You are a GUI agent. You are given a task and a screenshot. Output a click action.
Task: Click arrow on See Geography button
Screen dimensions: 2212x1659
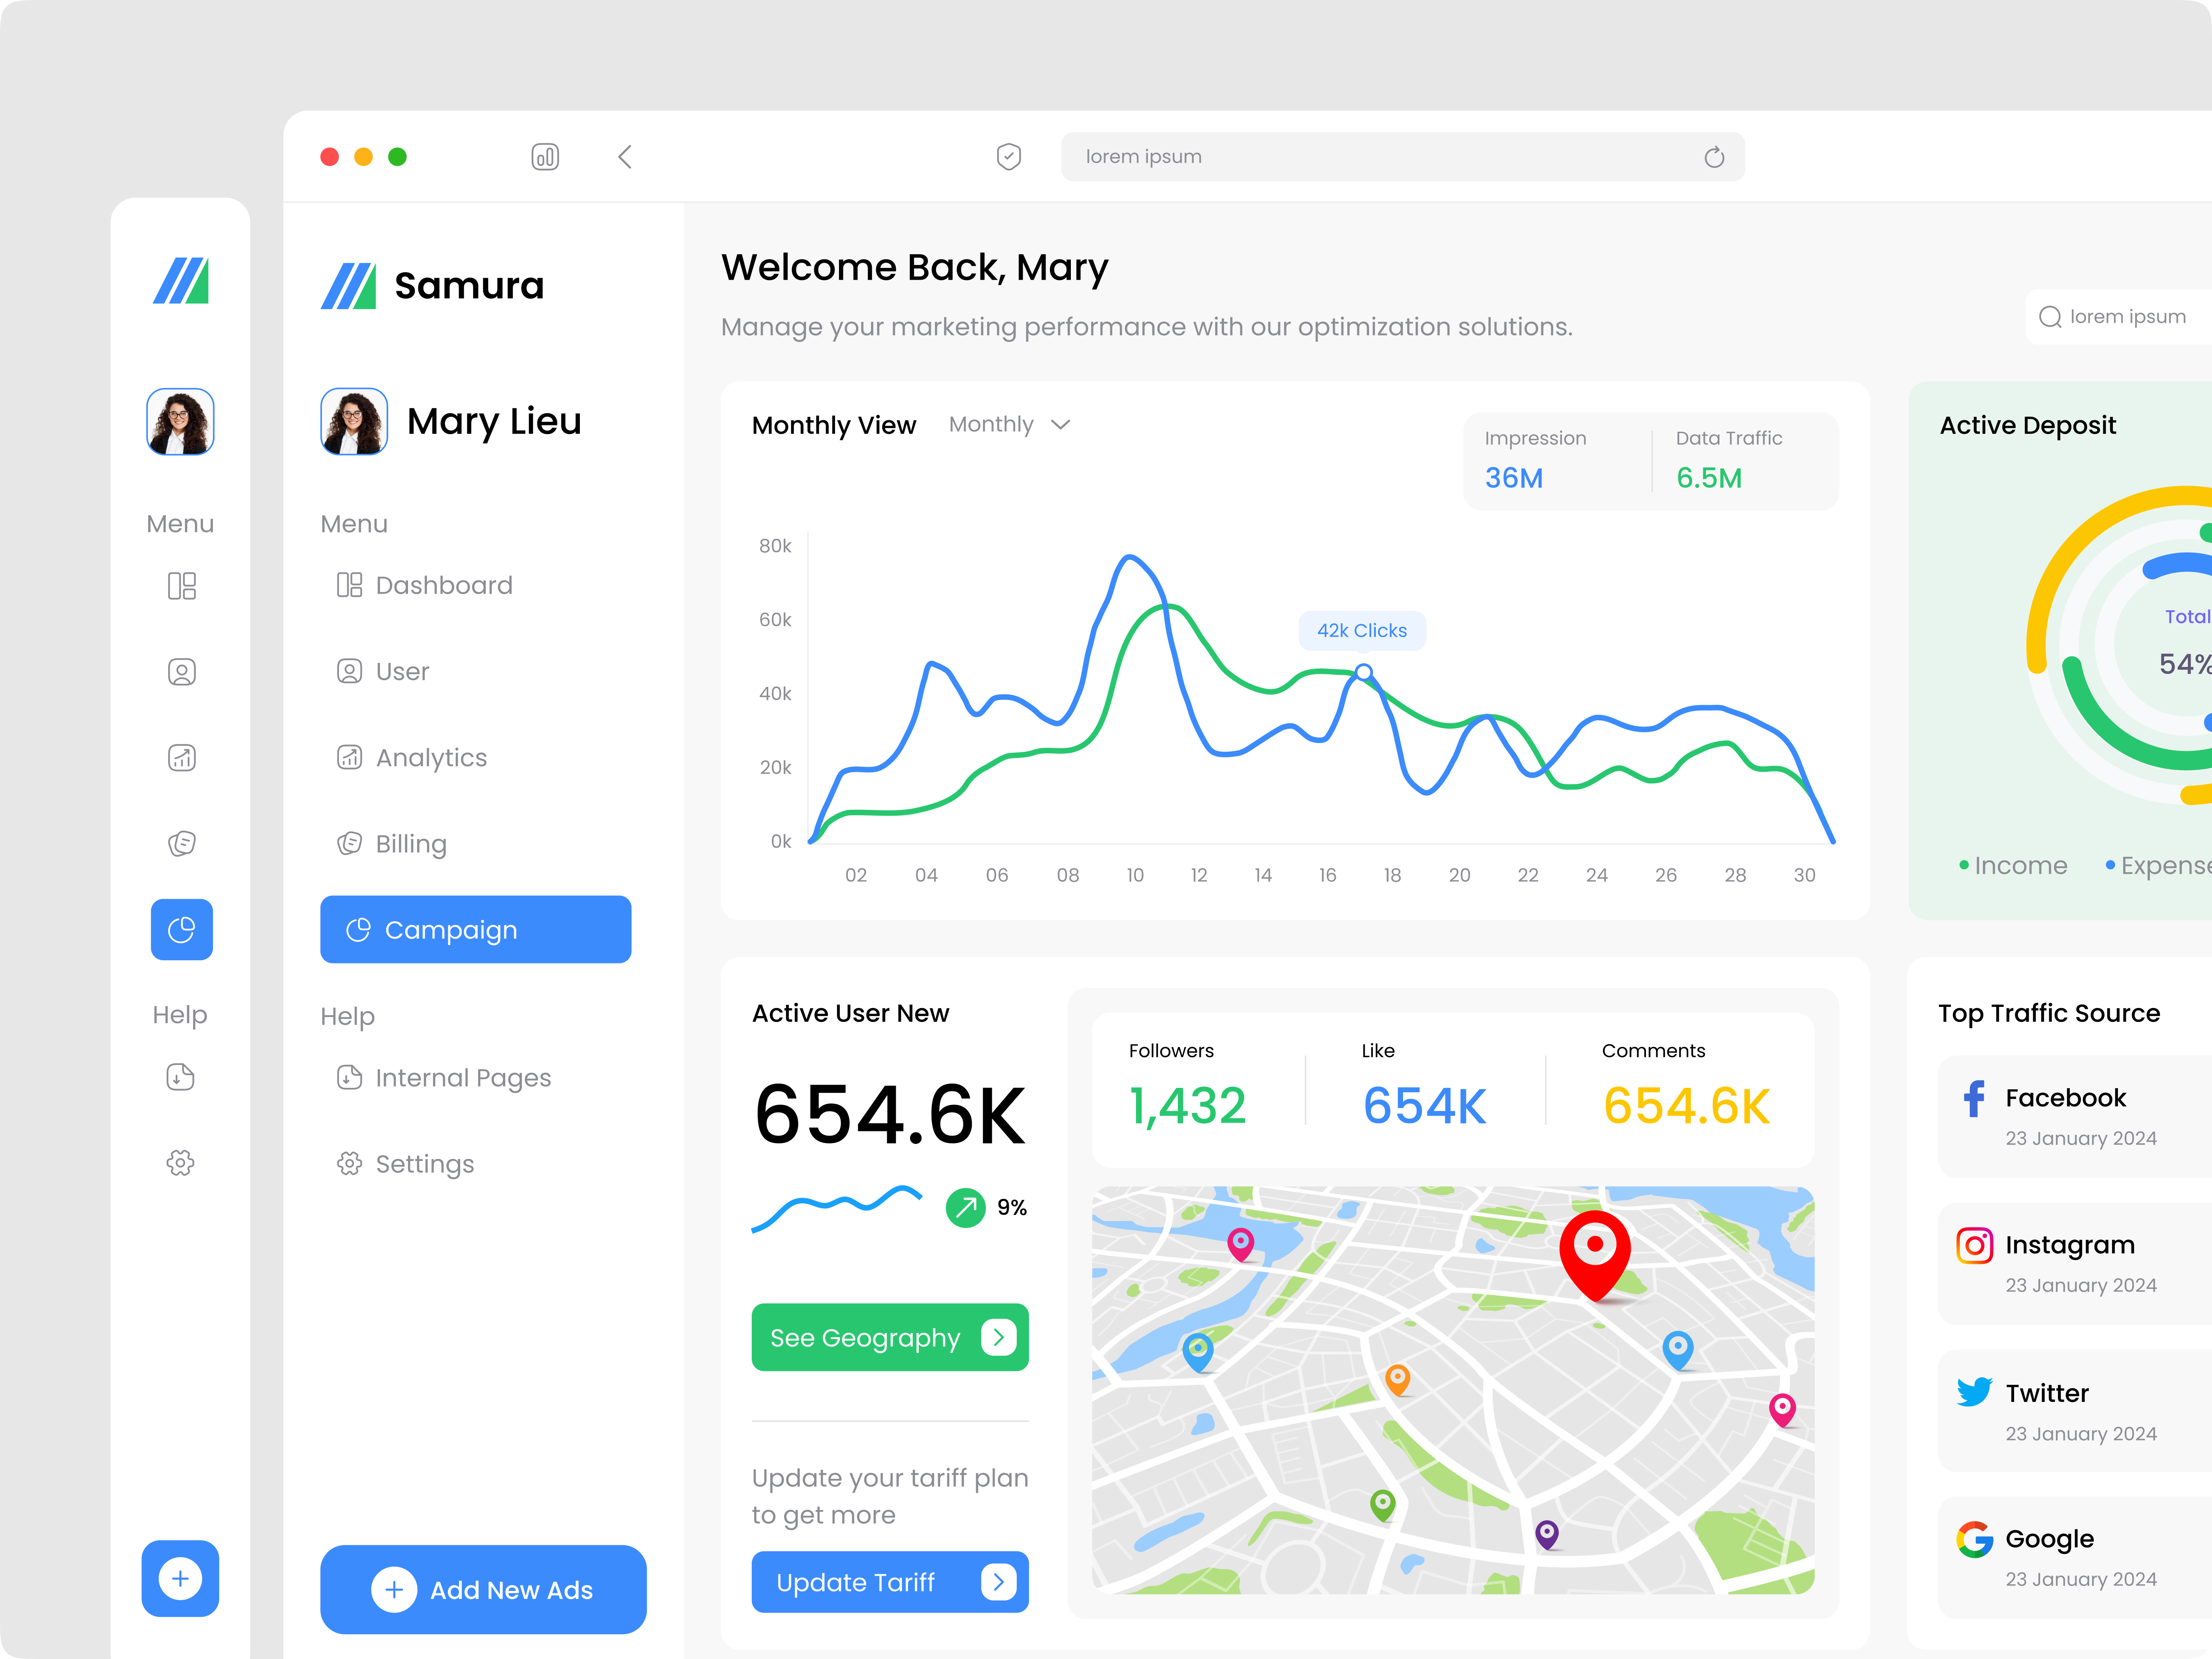[998, 1337]
